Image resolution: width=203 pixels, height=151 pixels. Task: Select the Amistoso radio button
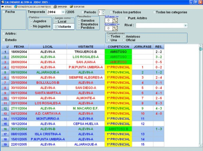tap(124, 36)
